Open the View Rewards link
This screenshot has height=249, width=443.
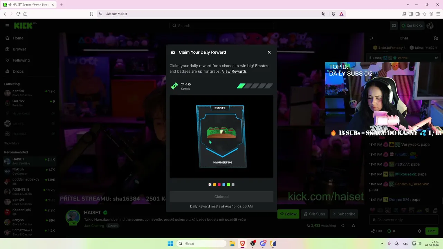(234, 71)
